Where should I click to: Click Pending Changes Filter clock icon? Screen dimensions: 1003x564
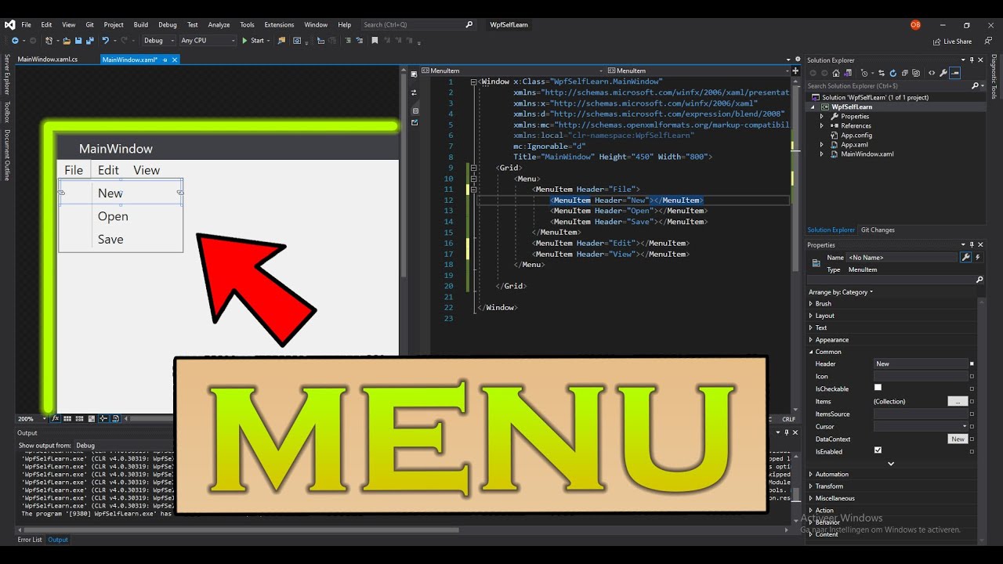863,73
